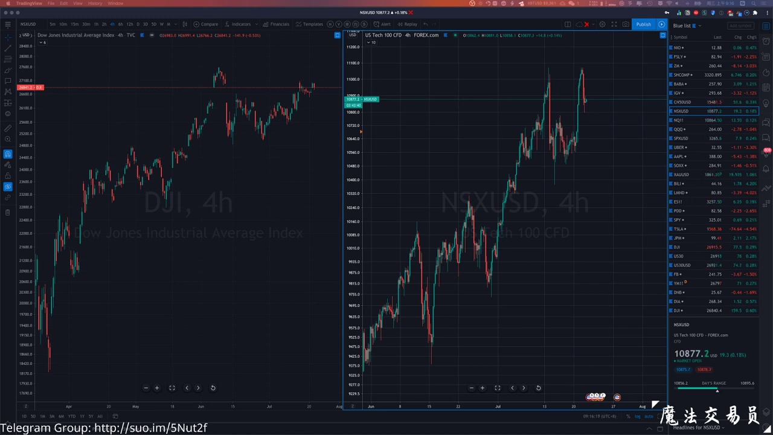Click the Add symbol input field
Viewport: 773px width, 435px height.
[x=740, y=25]
